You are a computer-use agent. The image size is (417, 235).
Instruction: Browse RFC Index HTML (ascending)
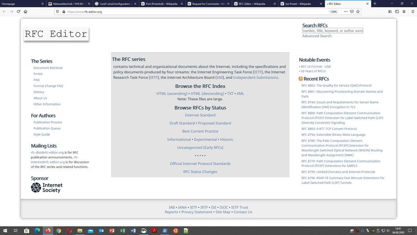pos(172,93)
